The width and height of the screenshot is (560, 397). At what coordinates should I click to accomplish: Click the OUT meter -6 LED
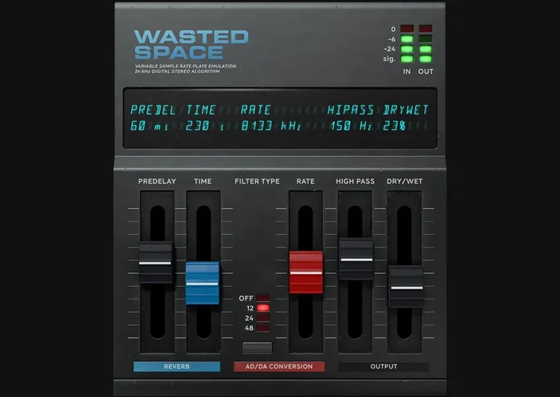point(426,39)
